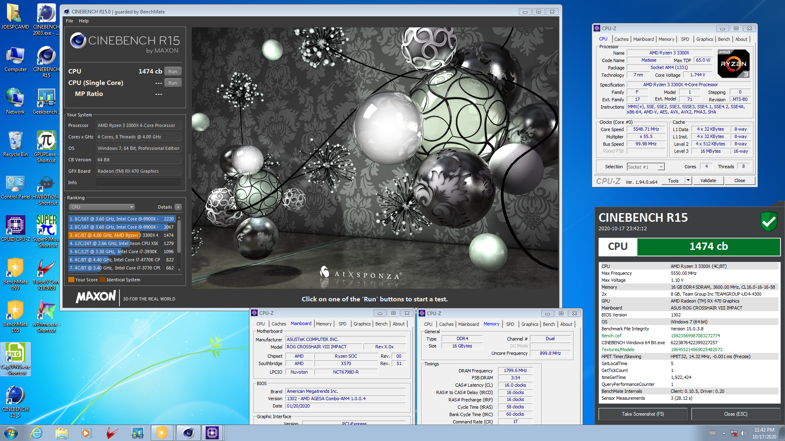785x441 pixels.
Task: Select ranking row Ryzen 3 3300X 1474
Action: tap(121, 235)
